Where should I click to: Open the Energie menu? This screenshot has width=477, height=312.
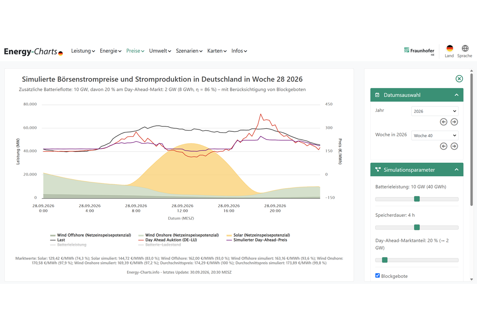[111, 51]
